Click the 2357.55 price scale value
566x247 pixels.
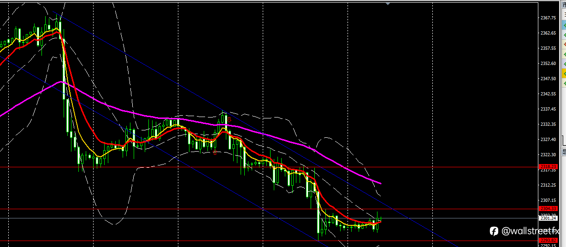point(549,48)
